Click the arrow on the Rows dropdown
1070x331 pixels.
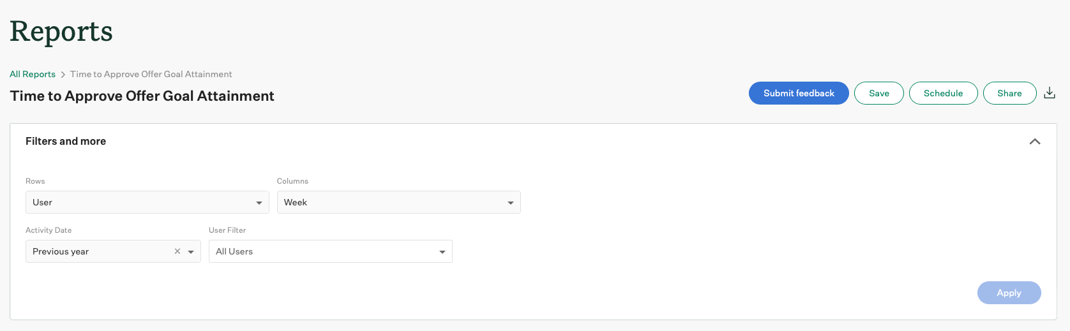(259, 203)
